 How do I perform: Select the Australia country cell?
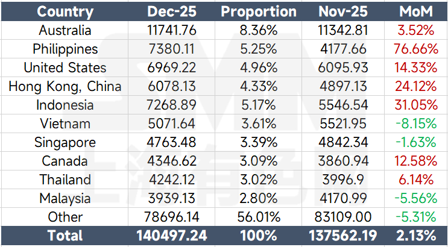point(65,30)
